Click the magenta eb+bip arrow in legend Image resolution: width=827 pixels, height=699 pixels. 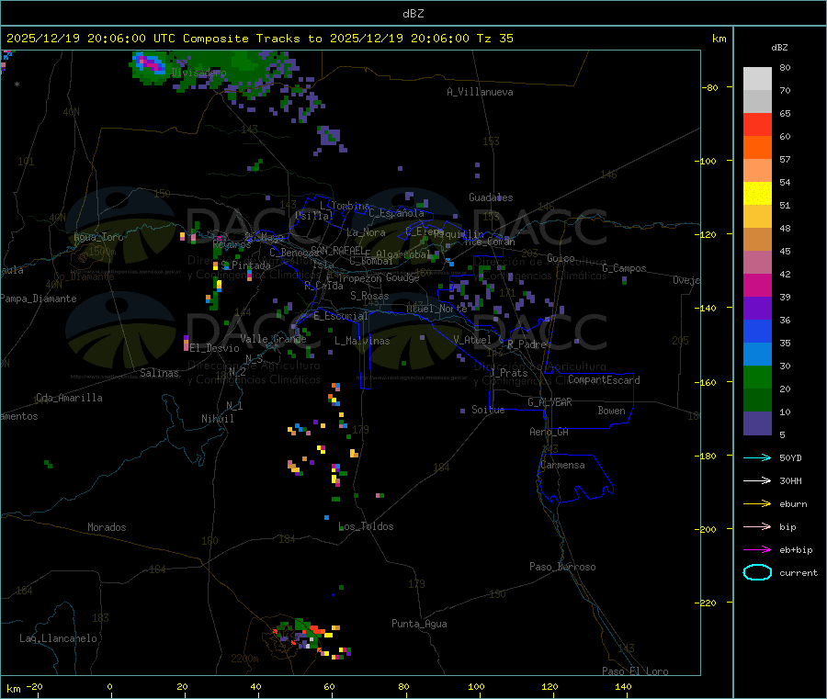pos(757,550)
